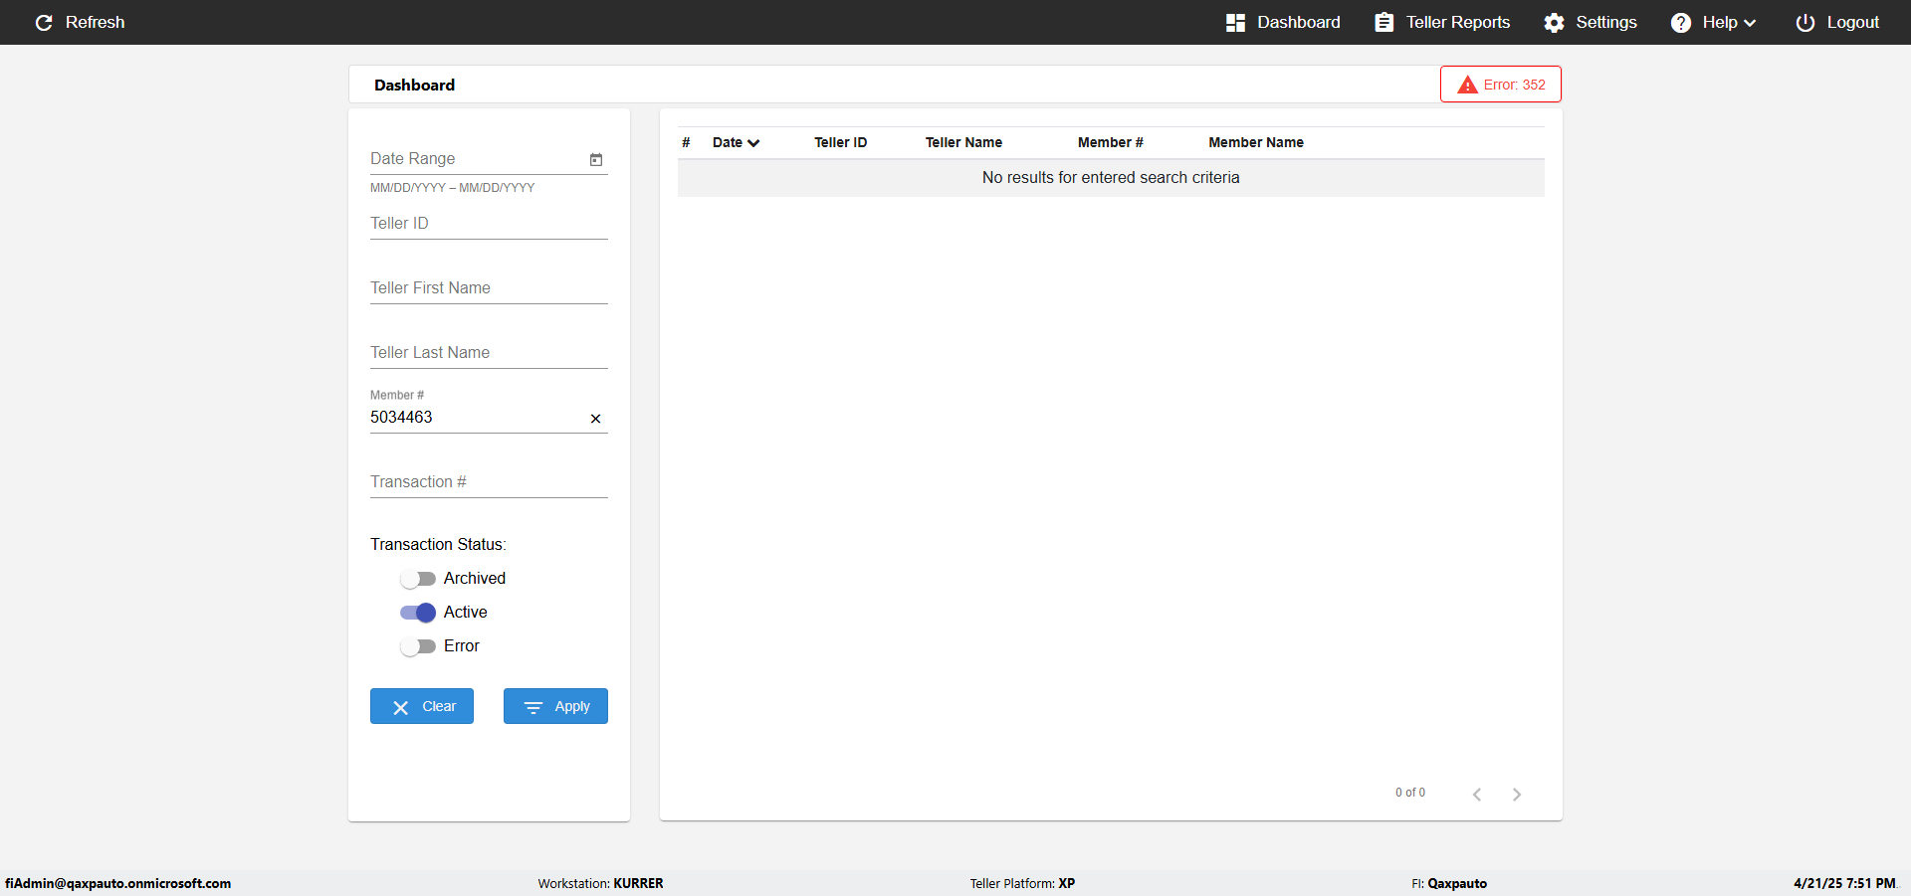Go to previous results page arrow
Image resolution: width=1911 pixels, height=896 pixels.
(x=1477, y=794)
